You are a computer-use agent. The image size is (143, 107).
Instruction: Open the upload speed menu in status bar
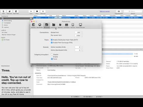pos(88,97)
